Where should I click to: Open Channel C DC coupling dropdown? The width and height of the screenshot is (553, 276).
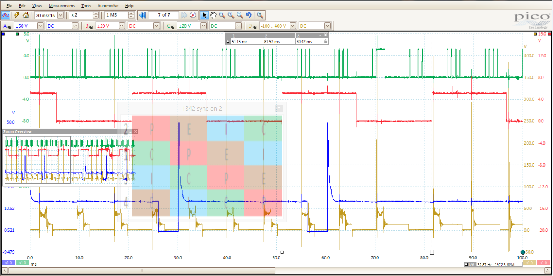237,26
